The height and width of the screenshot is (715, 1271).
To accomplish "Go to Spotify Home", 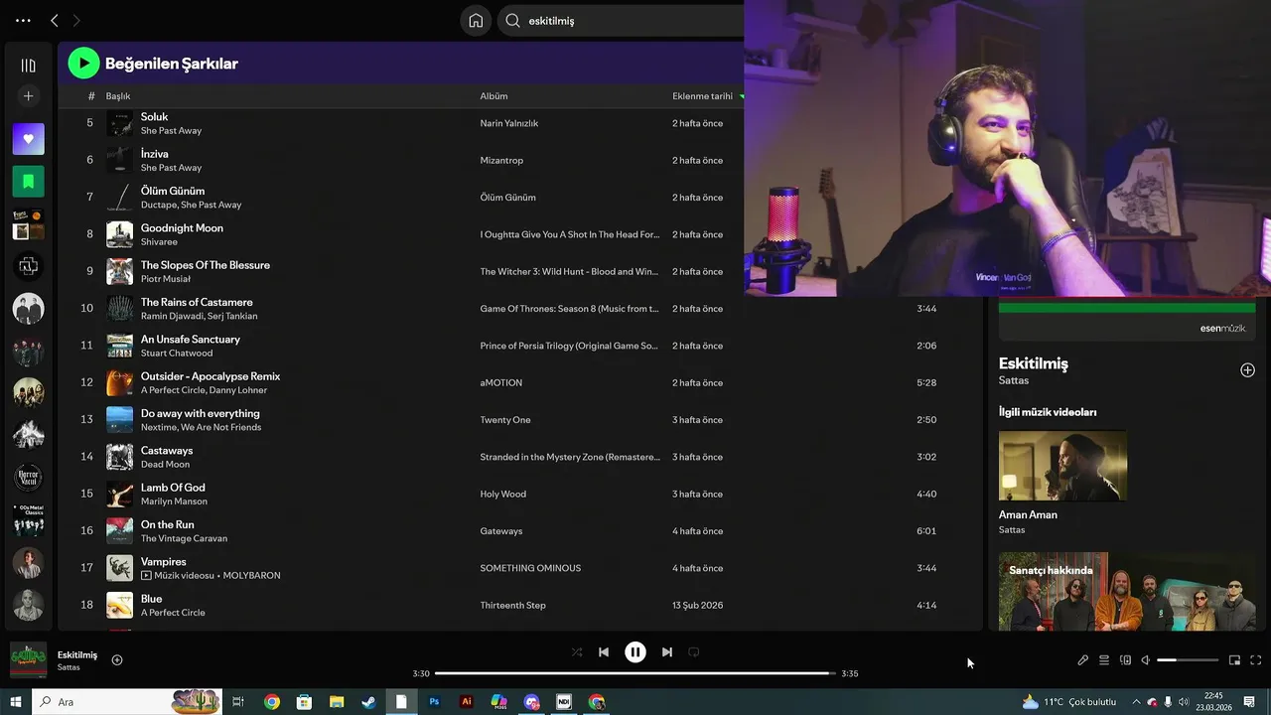I will tap(476, 21).
